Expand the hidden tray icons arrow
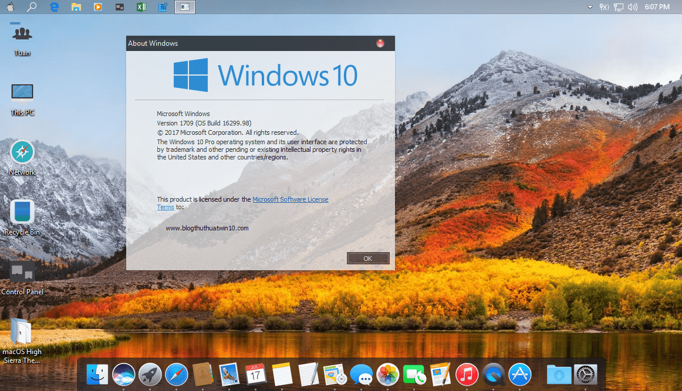 (x=590, y=7)
